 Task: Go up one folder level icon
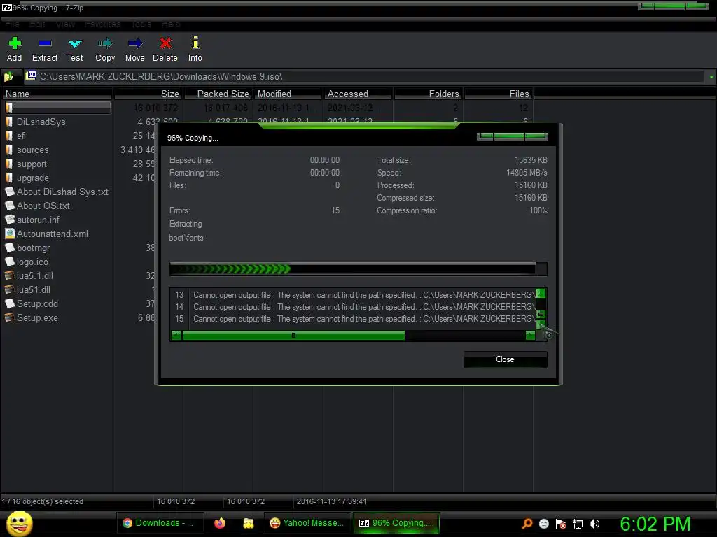pyautogui.click(x=8, y=76)
